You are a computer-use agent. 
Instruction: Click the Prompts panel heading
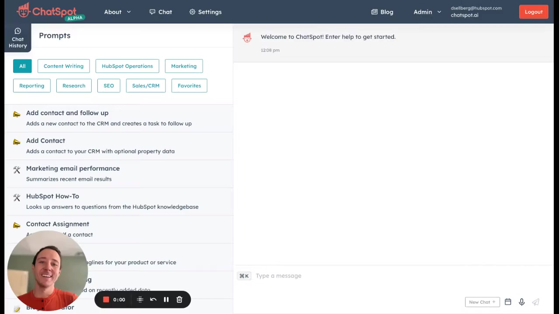point(55,35)
